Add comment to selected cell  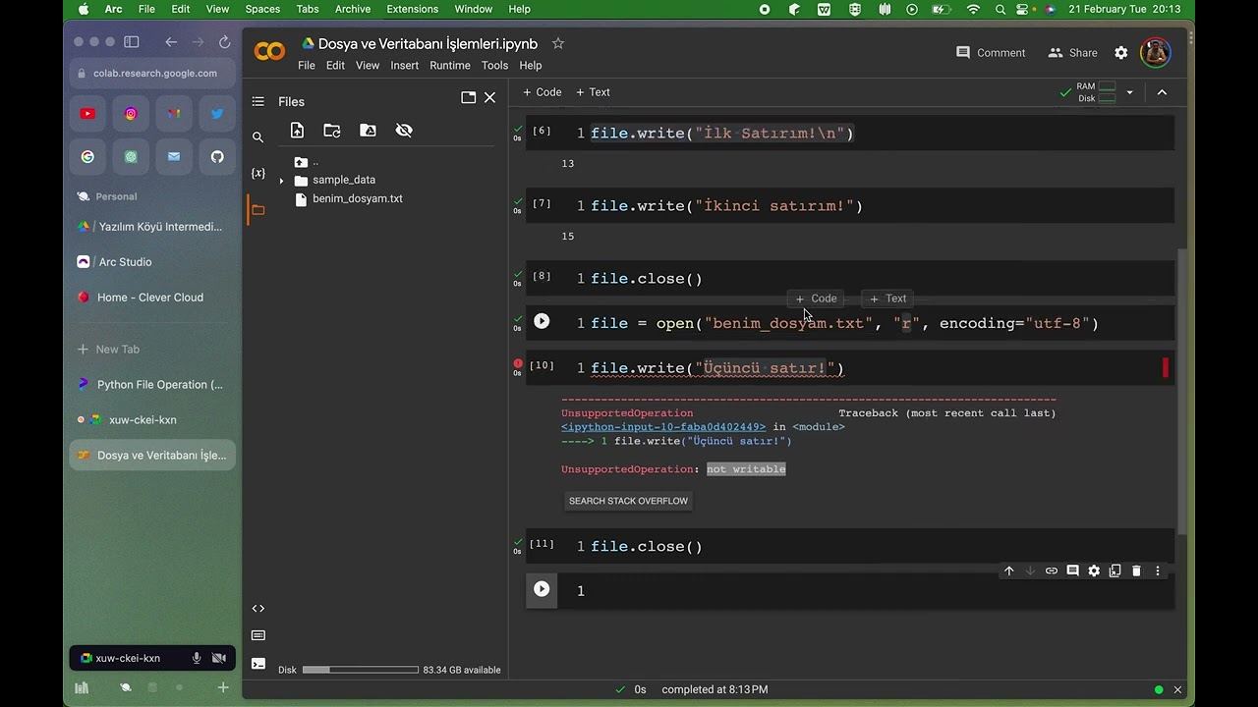pyautogui.click(x=1072, y=571)
